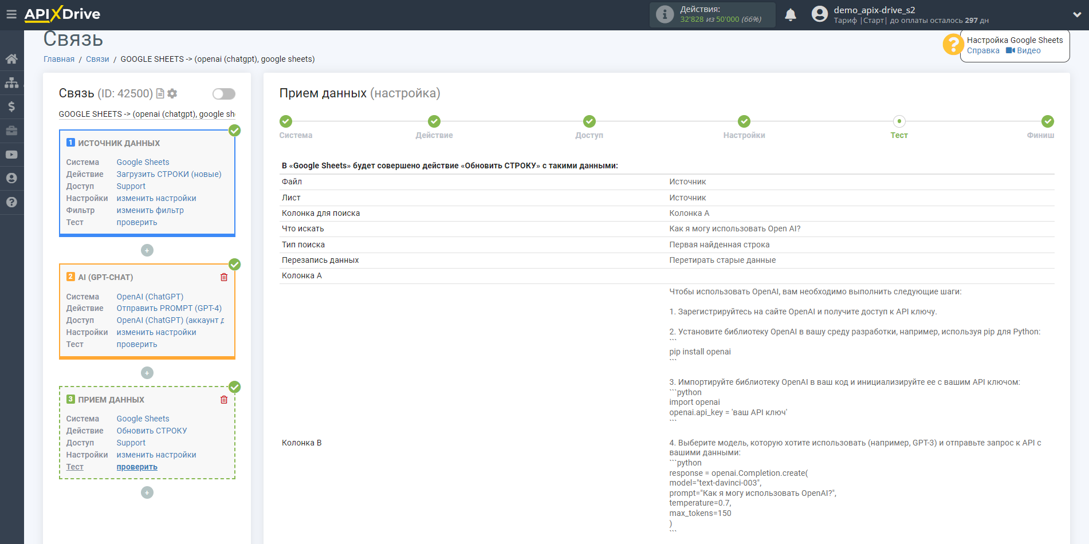Open OpenAI (ChatGPT) system link
The image size is (1089, 544).
point(150,297)
